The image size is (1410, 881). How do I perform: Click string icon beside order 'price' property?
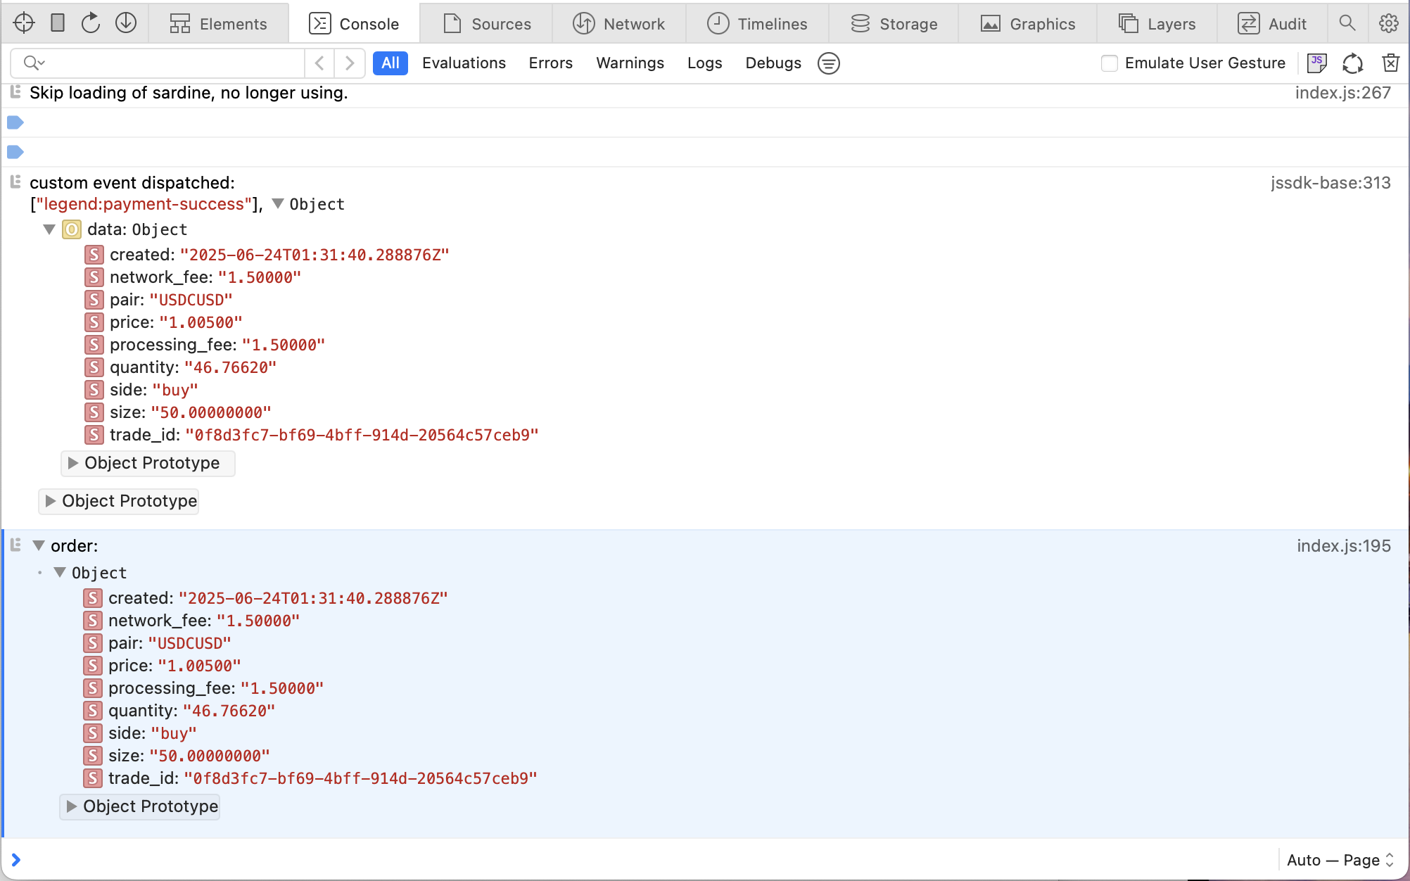pyautogui.click(x=93, y=666)
